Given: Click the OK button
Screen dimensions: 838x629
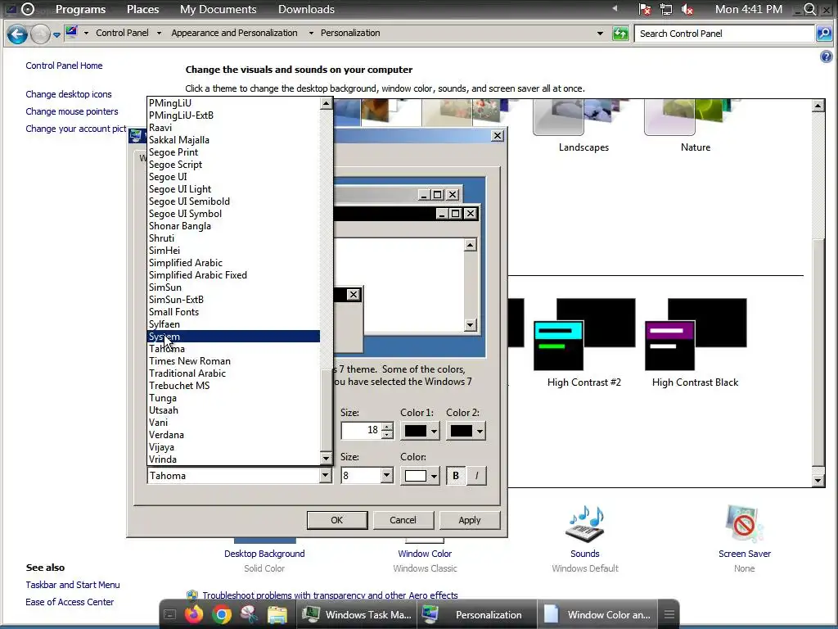Looking at the screenshot, I should point(336,520).
